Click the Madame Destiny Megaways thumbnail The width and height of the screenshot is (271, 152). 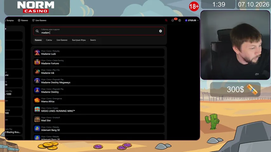[37, 81]
